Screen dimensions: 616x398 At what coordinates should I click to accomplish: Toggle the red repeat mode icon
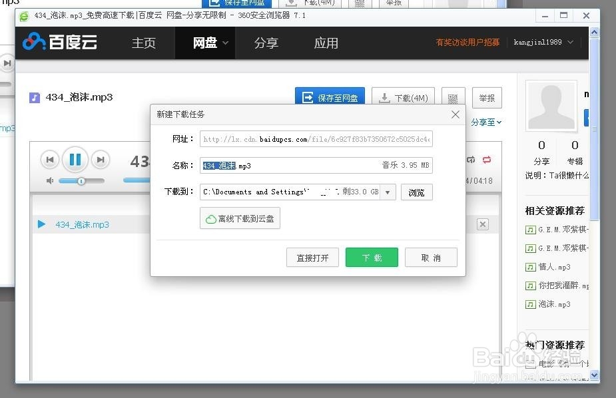coord(487,159)
